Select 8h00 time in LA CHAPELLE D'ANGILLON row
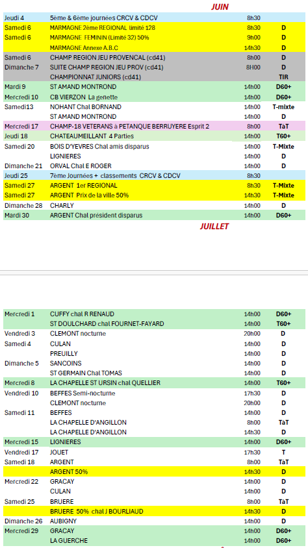The image size is (308, 548). click(254, 423)
